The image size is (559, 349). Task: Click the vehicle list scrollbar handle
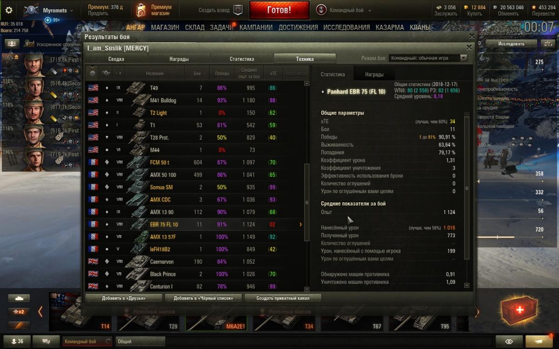[x=307, y=202]
